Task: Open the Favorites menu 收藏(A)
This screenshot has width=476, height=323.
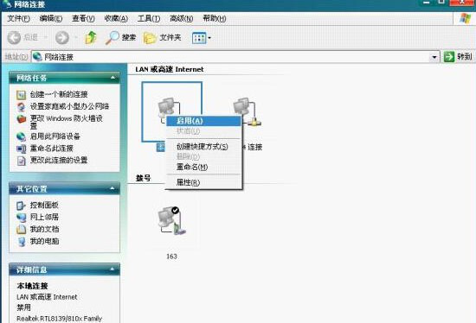Action: tap(116, 18)
